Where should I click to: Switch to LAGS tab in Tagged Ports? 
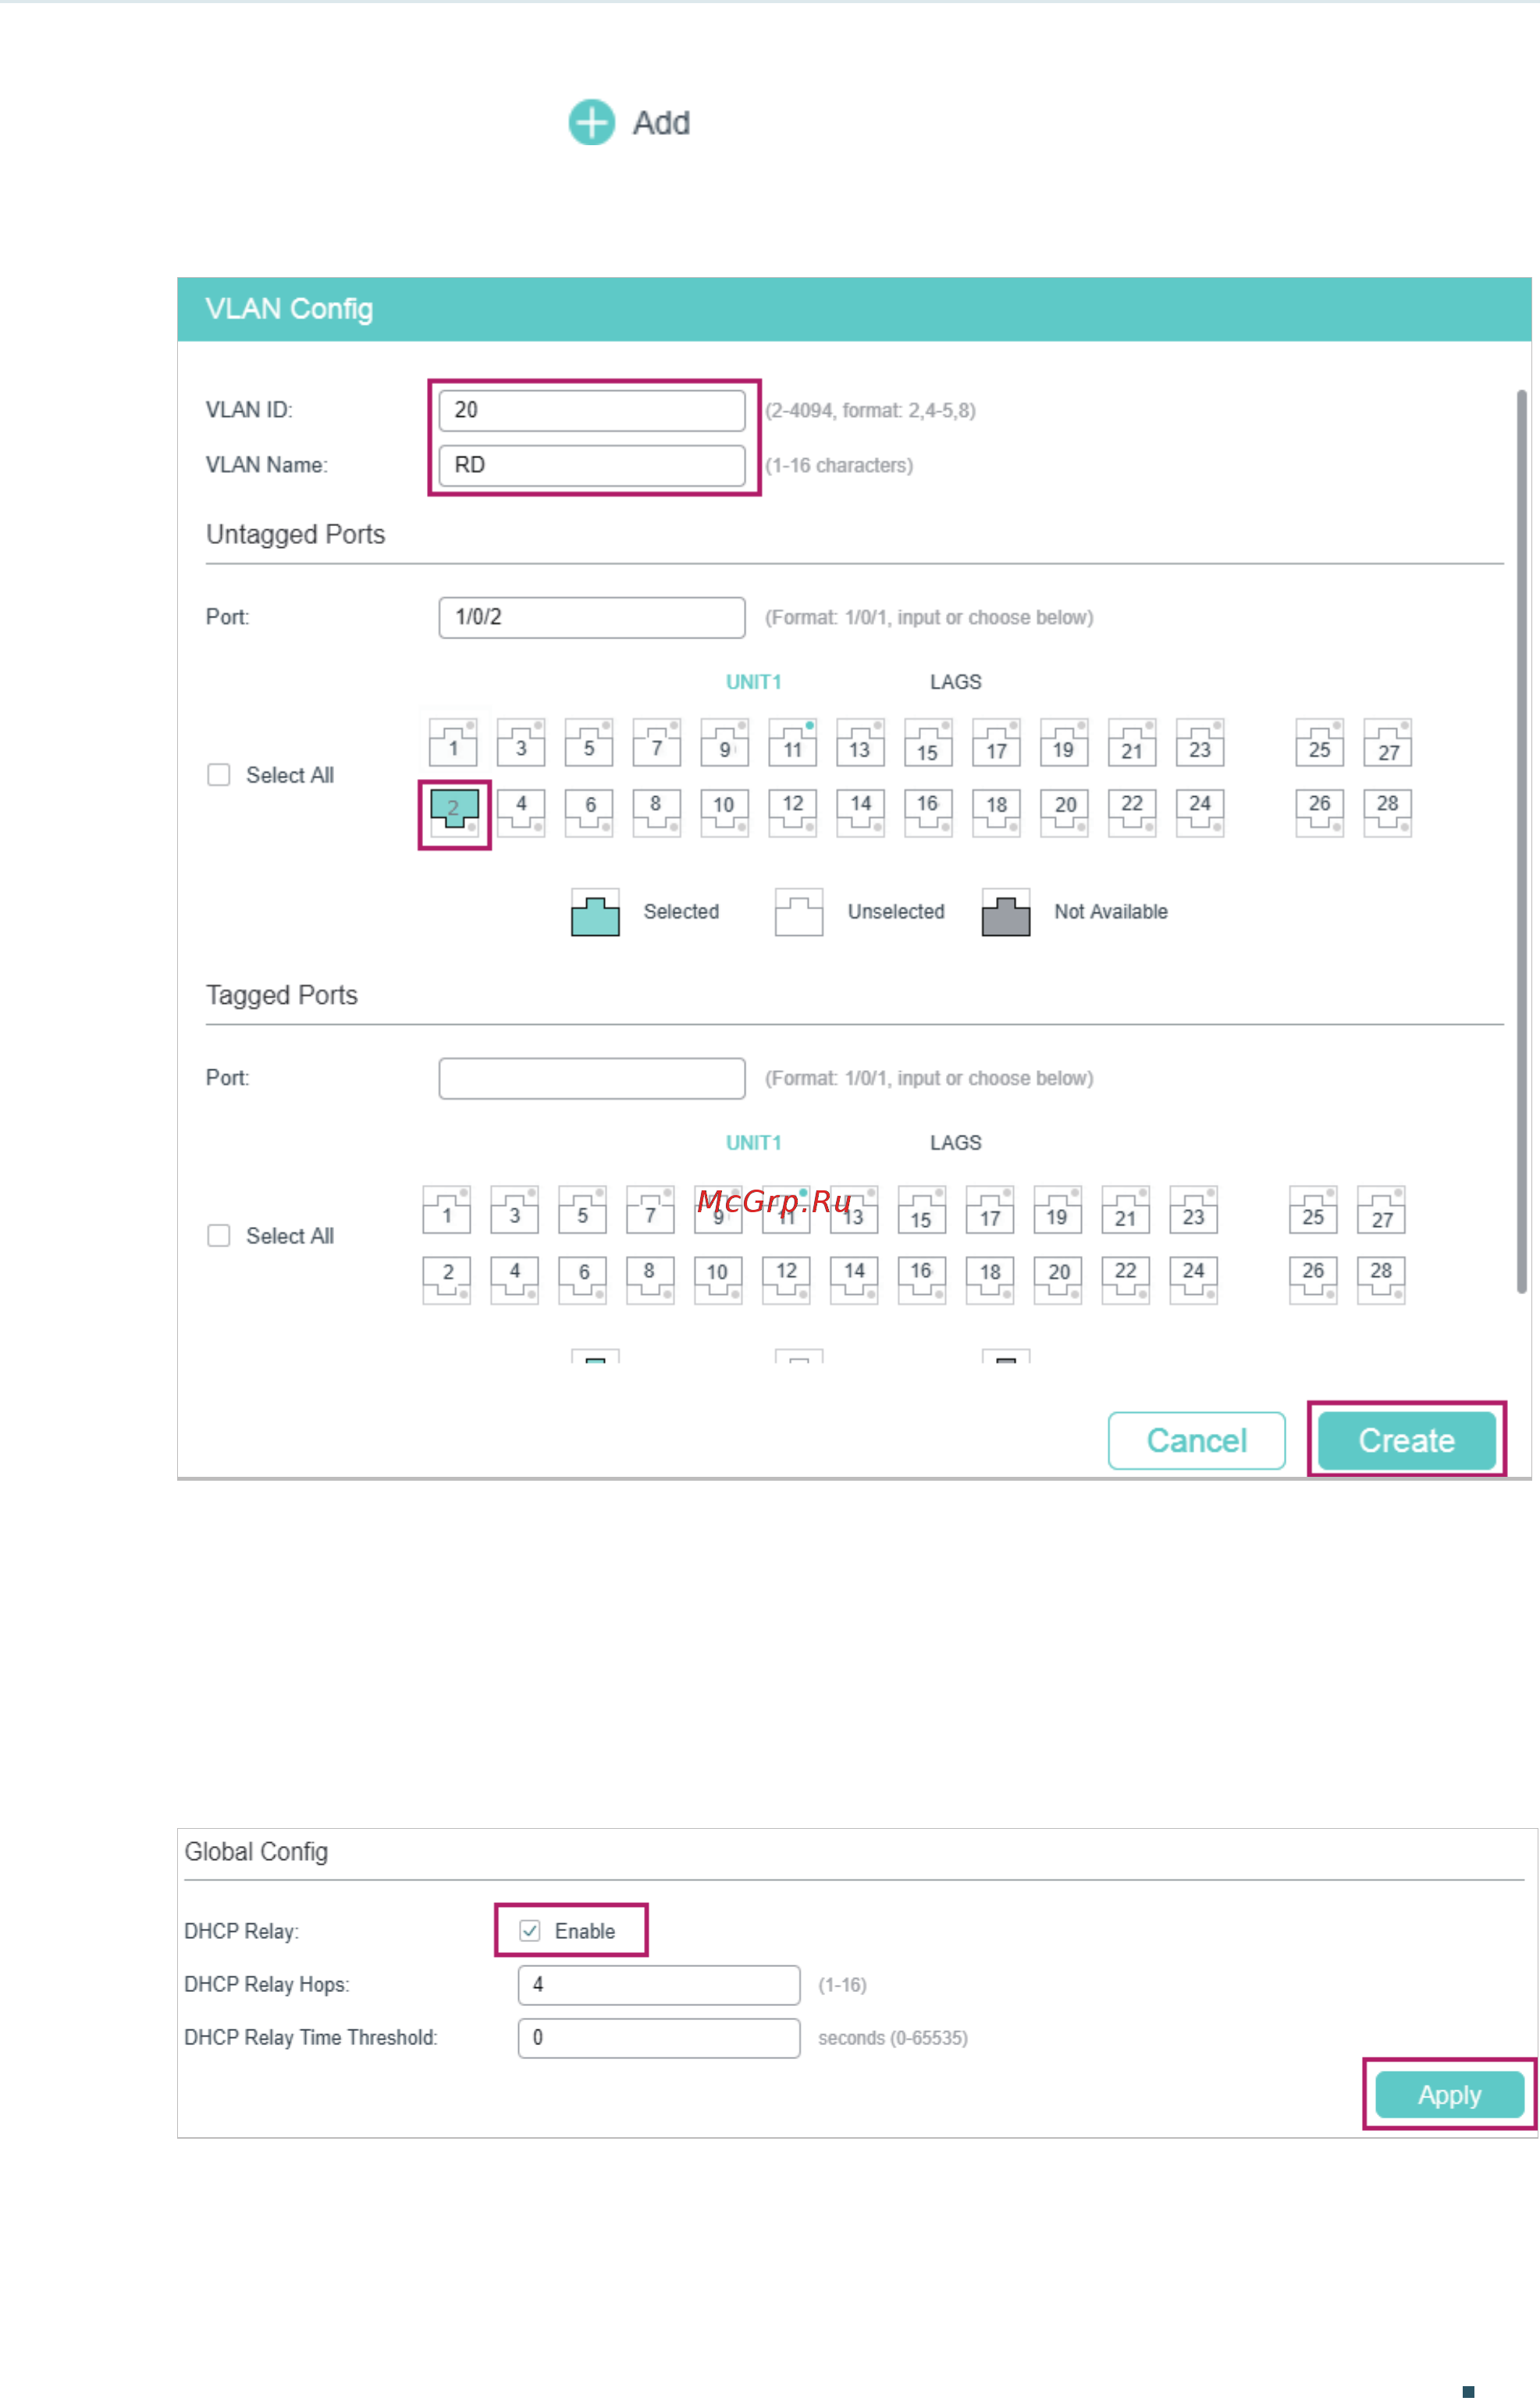(956, 1143)
